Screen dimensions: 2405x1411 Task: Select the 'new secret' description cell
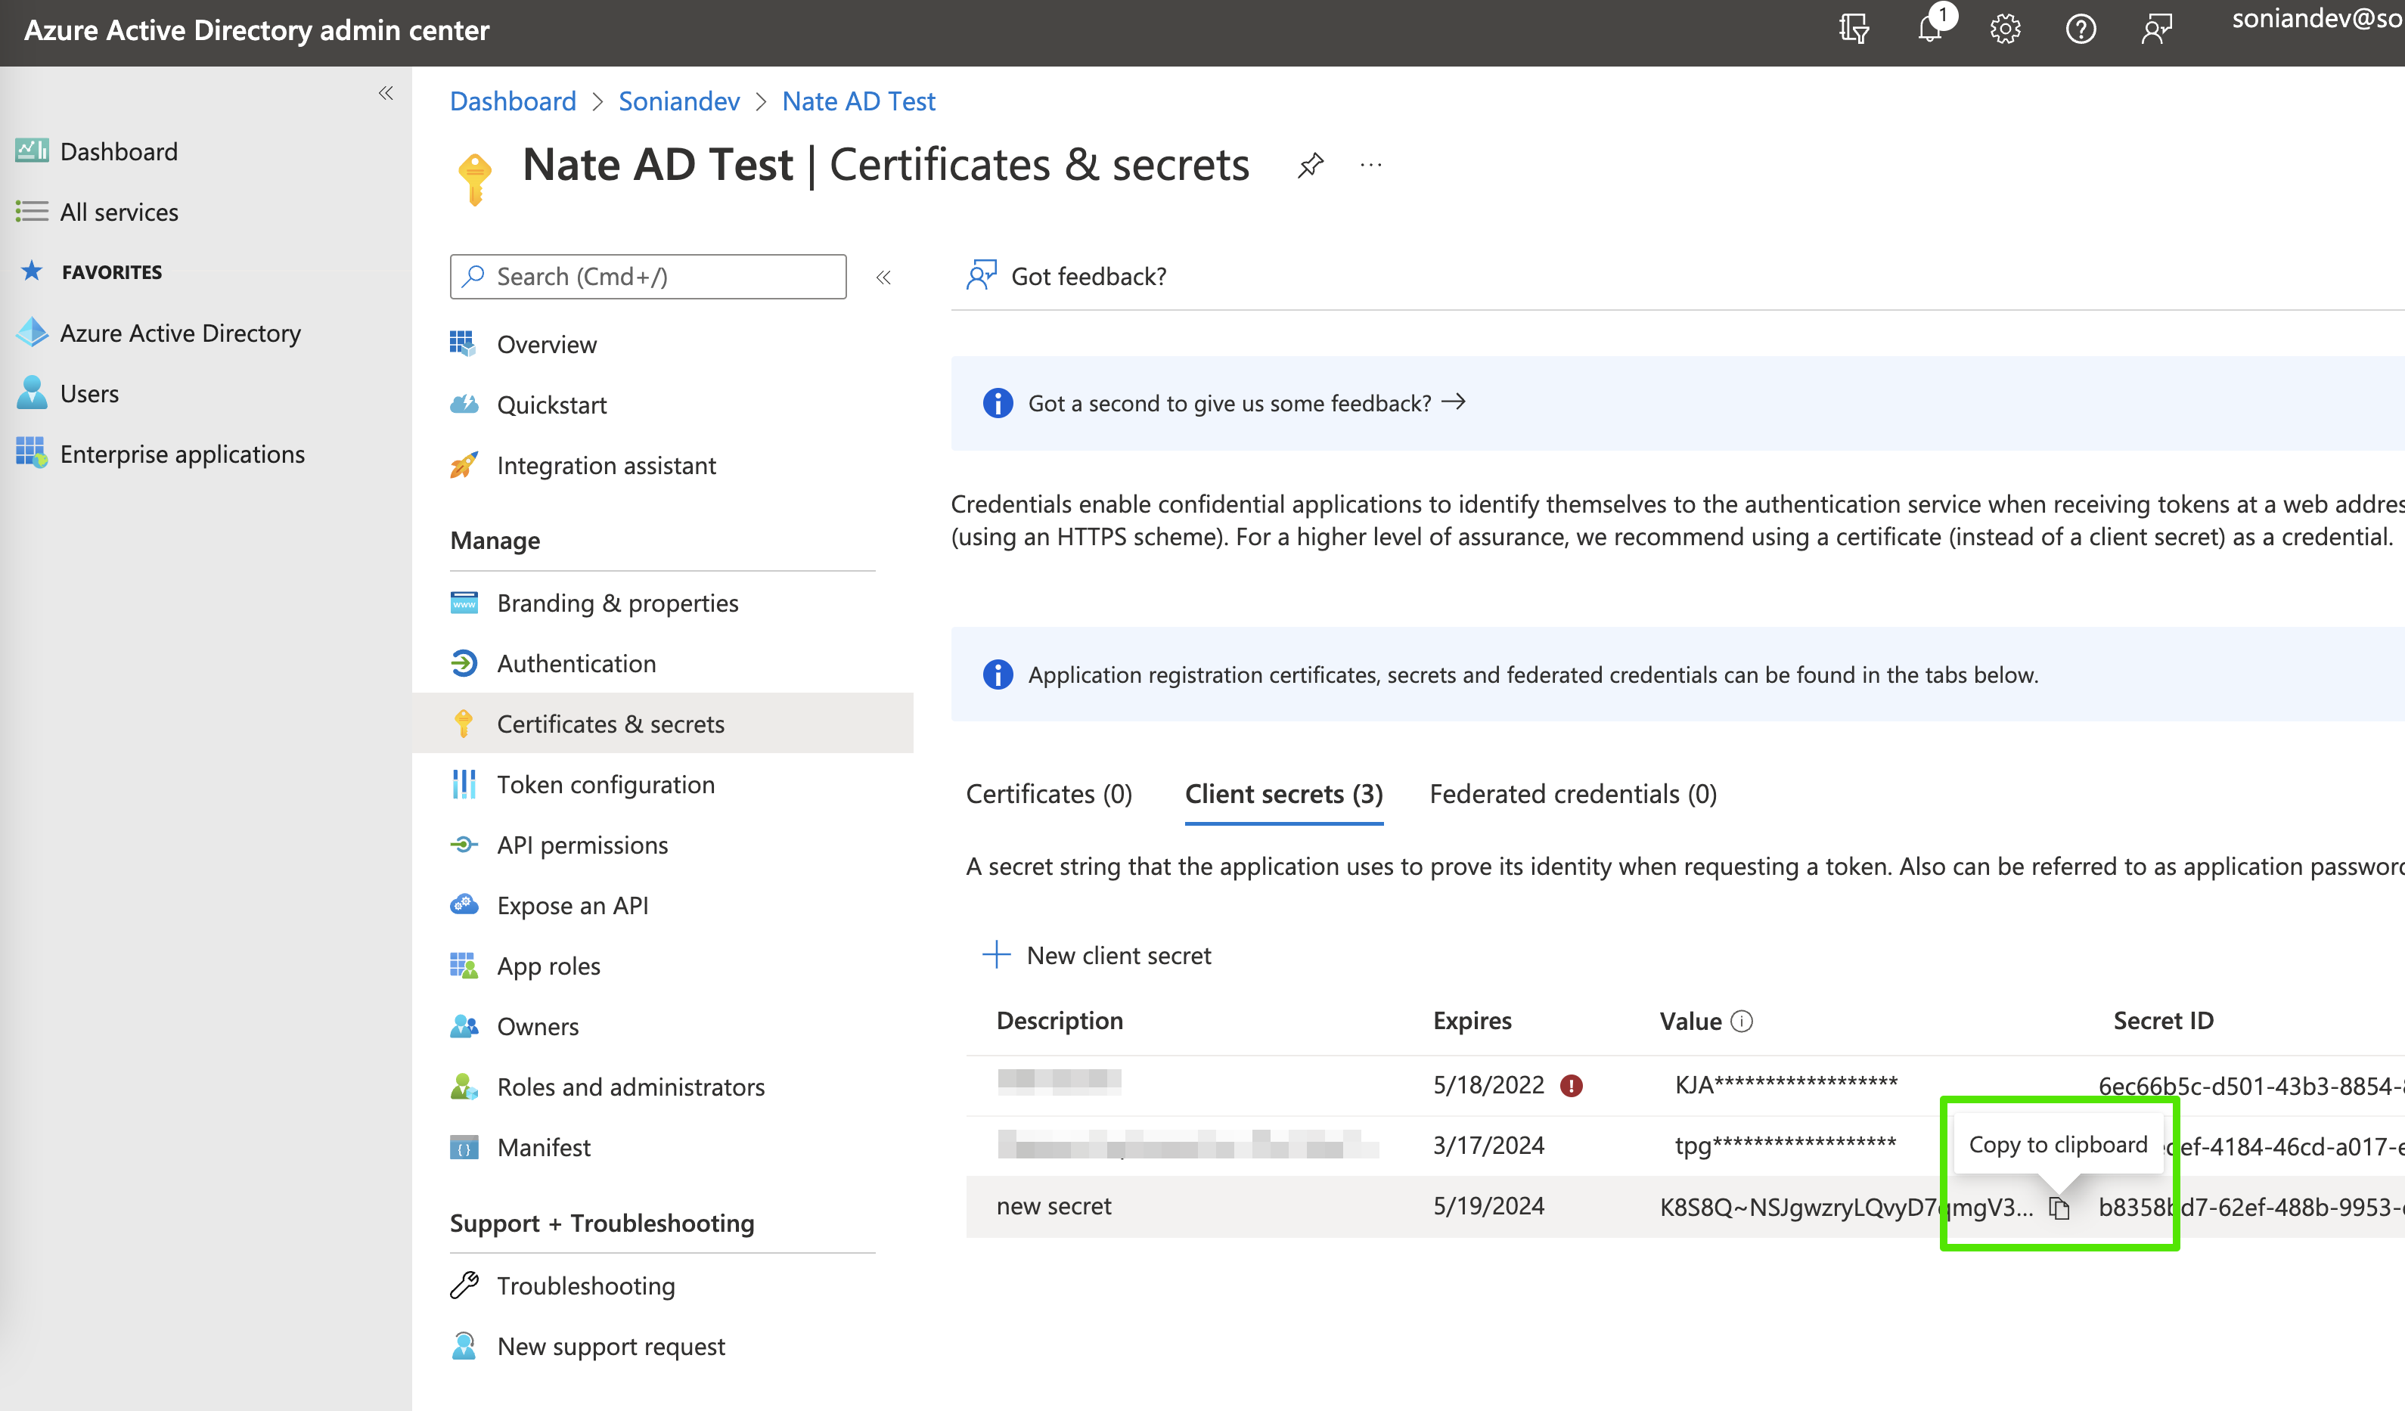[x=1054, y=1206]
